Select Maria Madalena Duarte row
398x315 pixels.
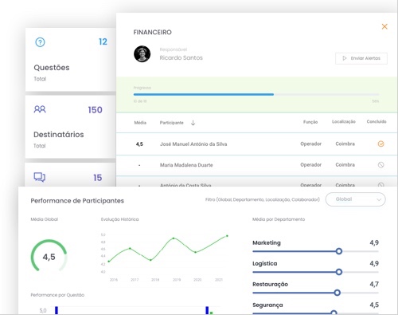257,165
